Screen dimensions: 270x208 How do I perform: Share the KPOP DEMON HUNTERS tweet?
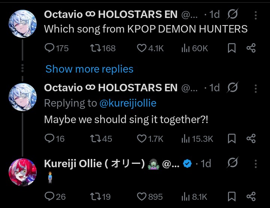pos(251,48)
